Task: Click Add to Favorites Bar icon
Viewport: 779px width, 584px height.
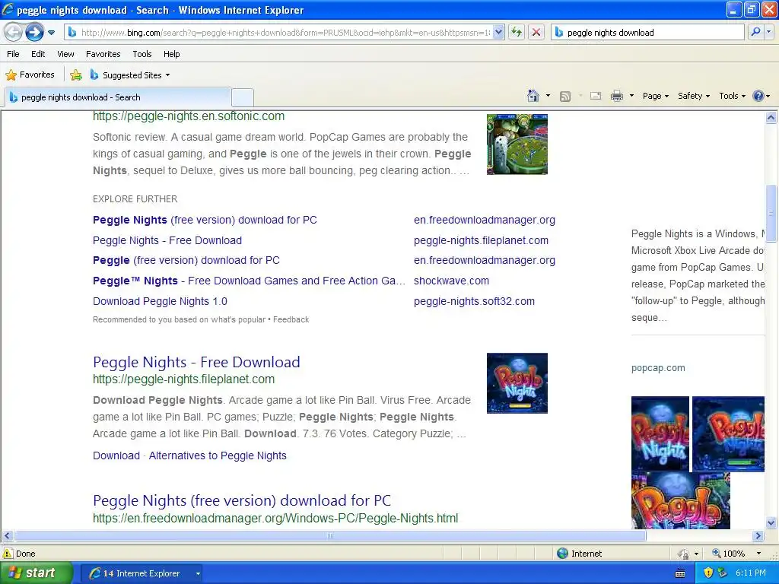Action: pyautogui.click(x=76, y=75)
